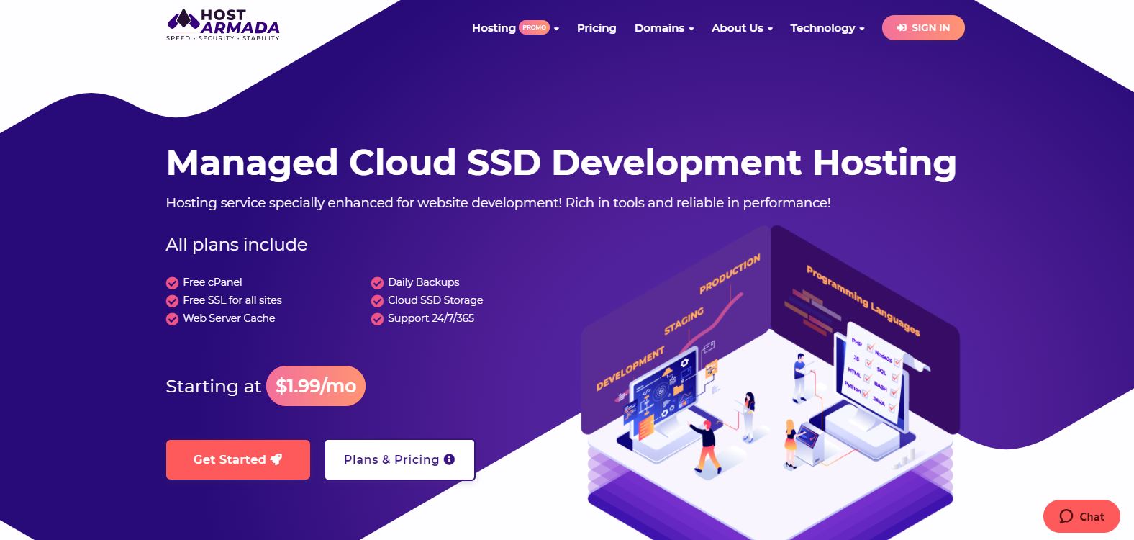Image resolution: width=1134 pixels, height=540 pixels.
Task: Expand the Hosting dropdown arrow
Action: click(x=556, y=29)
